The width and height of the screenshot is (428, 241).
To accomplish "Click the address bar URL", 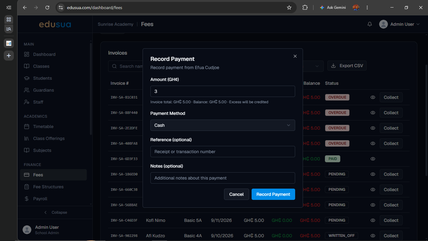I will coord(95,8).
